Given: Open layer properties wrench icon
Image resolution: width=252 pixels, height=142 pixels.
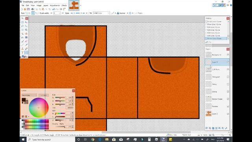Looking at the screenshot, I should click(x=226, y=128).
